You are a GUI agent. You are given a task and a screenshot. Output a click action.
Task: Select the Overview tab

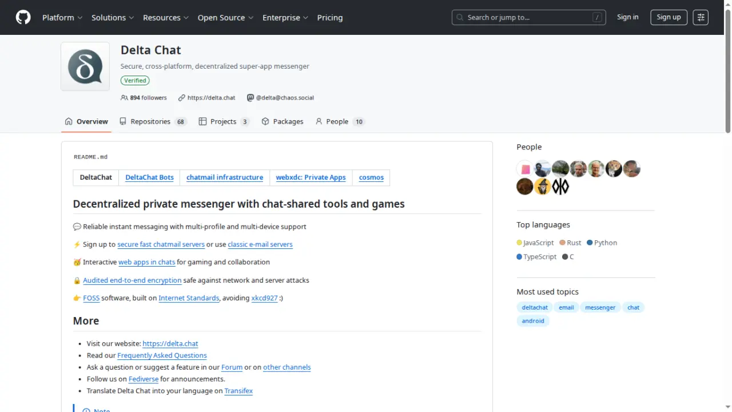click(86, 121)
